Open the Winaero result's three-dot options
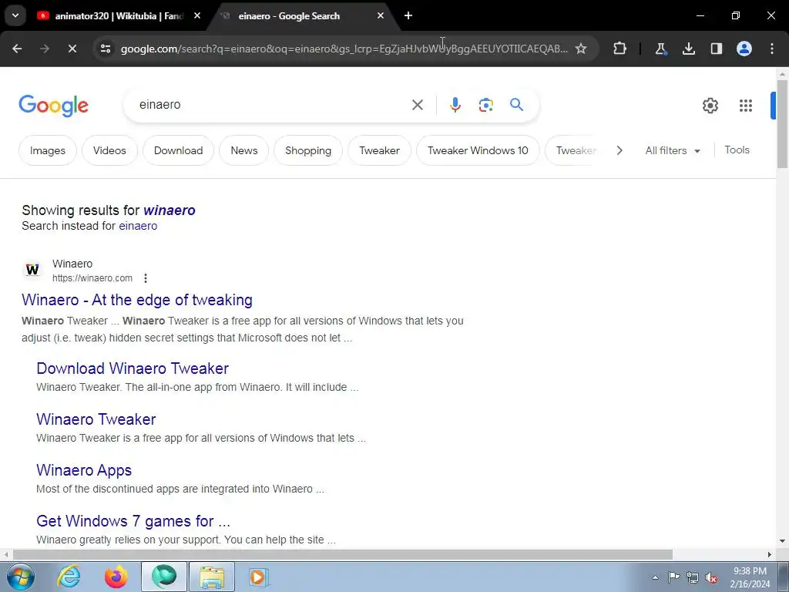The image size is (789, 592). pos(146,278)
